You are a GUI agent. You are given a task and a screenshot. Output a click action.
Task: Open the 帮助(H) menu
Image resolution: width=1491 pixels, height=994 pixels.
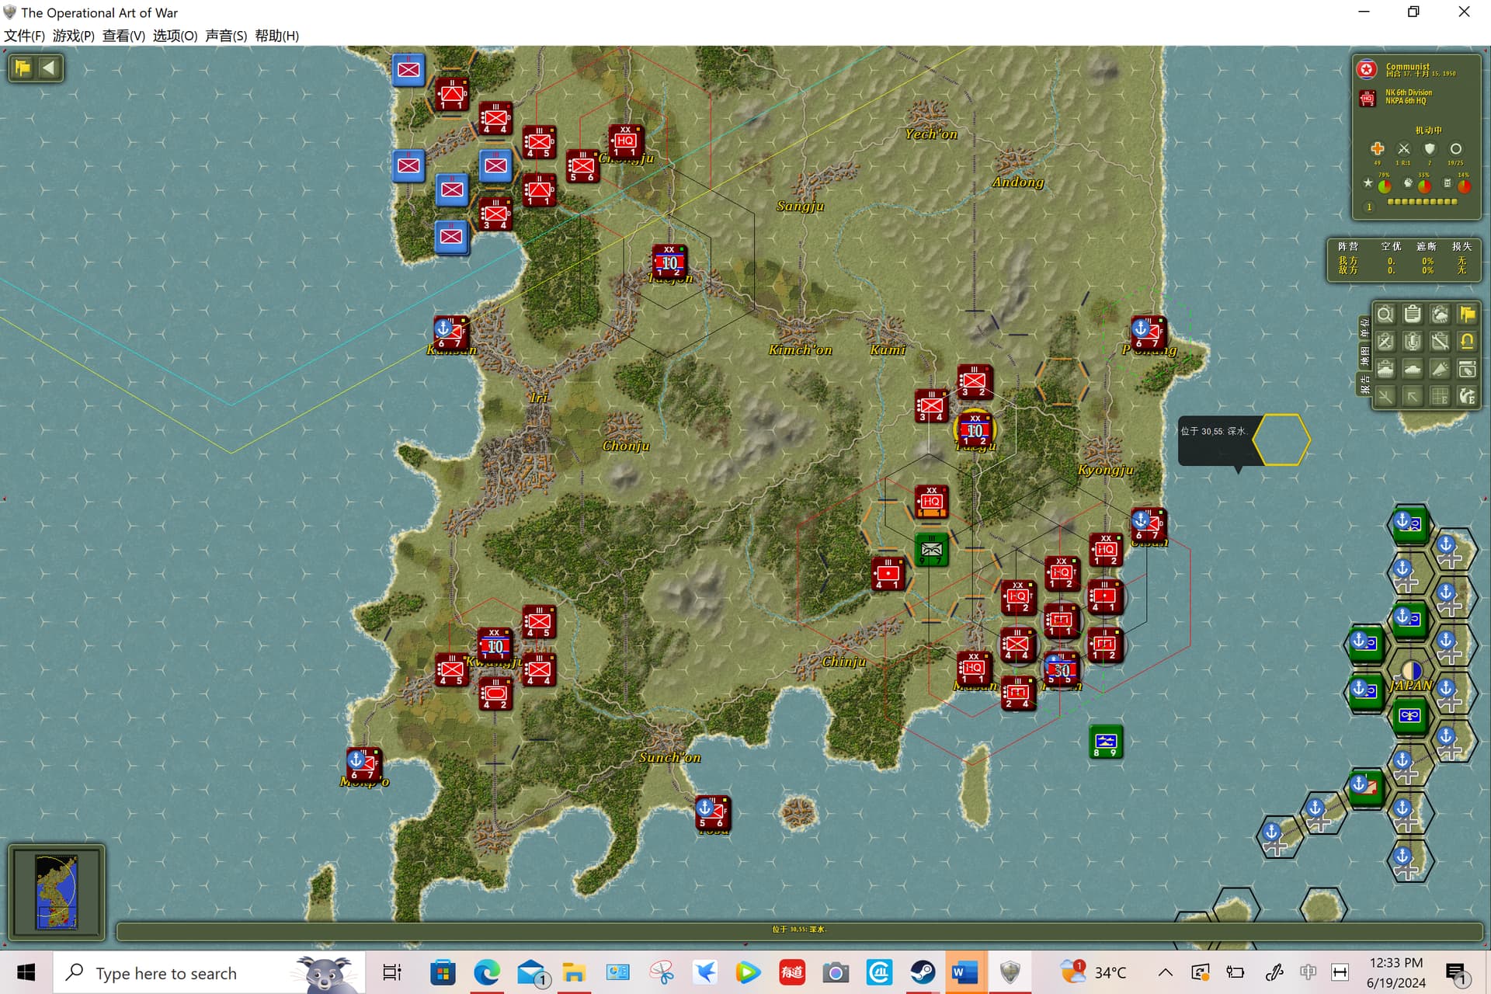(x=276, y=36)
